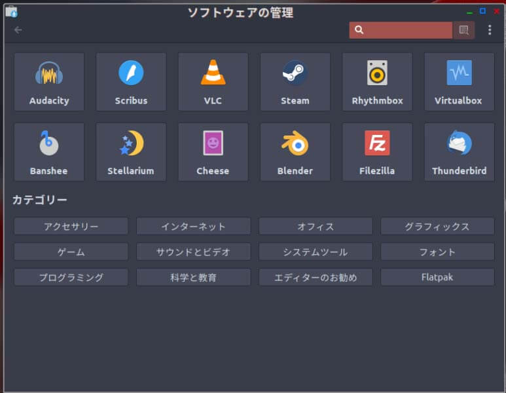Open the Thunderbird app tile

460,152
